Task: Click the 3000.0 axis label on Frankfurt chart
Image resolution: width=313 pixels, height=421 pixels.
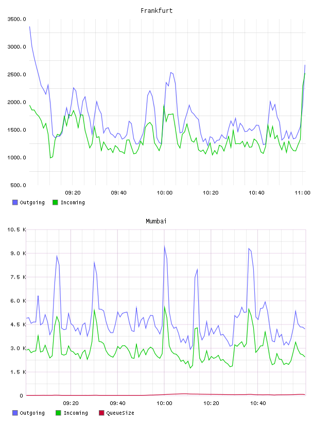Action: click(x=16, y=47)
